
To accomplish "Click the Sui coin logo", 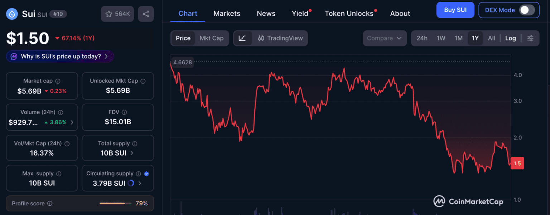I will tap(12, 14).
